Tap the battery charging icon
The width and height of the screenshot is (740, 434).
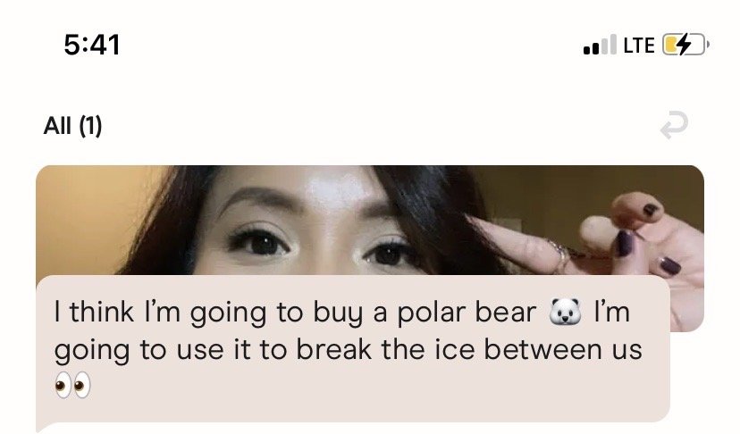[x=685, y=45]
